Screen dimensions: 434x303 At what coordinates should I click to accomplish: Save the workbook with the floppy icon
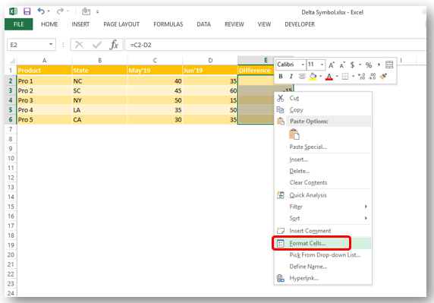27,11
